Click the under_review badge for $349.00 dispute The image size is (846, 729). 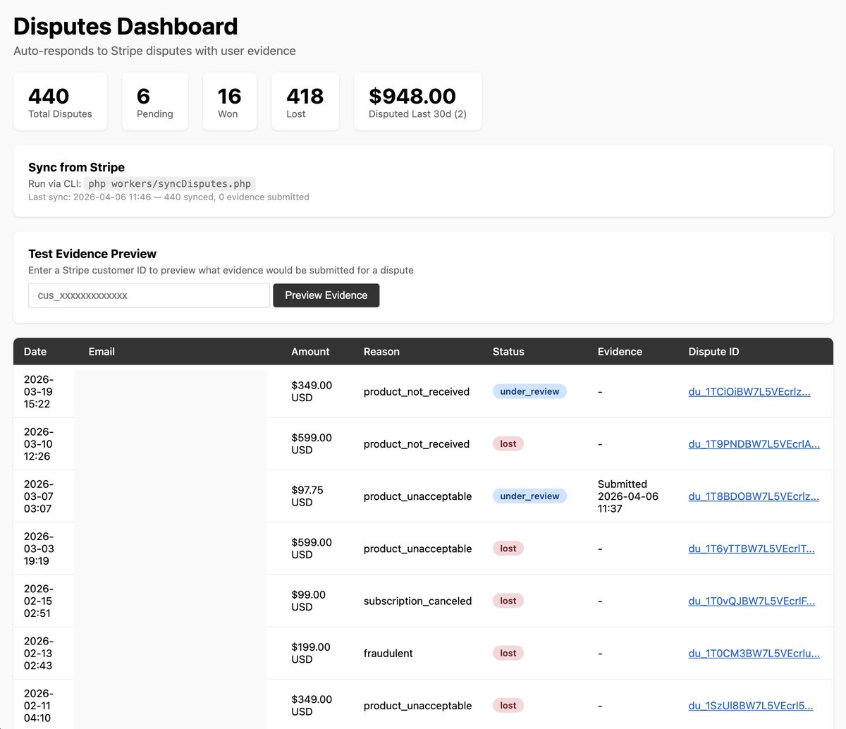pos(529,392)
